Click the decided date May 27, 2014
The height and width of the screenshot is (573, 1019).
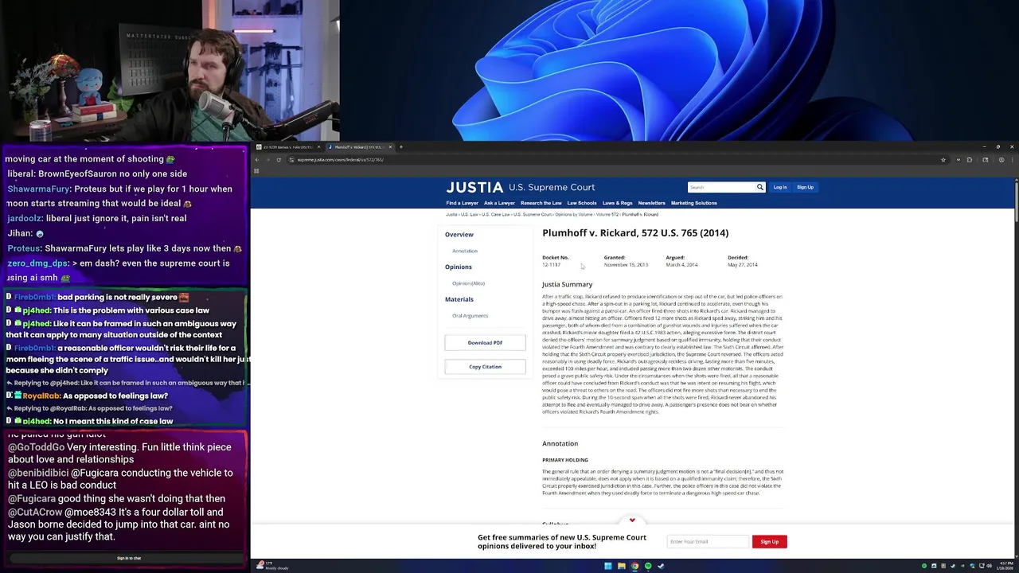tap(743, 265)
